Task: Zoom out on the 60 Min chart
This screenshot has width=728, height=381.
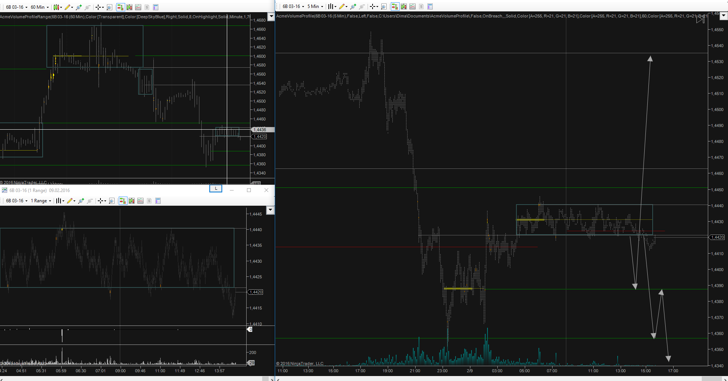Action: coord(88,7)
